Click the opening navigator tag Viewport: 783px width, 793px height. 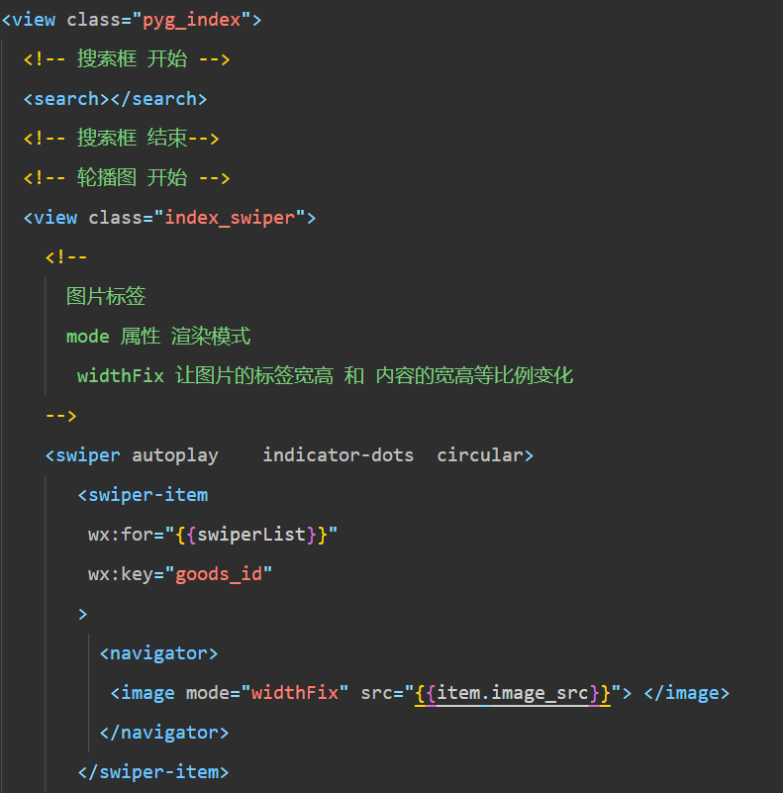[158, 653]
